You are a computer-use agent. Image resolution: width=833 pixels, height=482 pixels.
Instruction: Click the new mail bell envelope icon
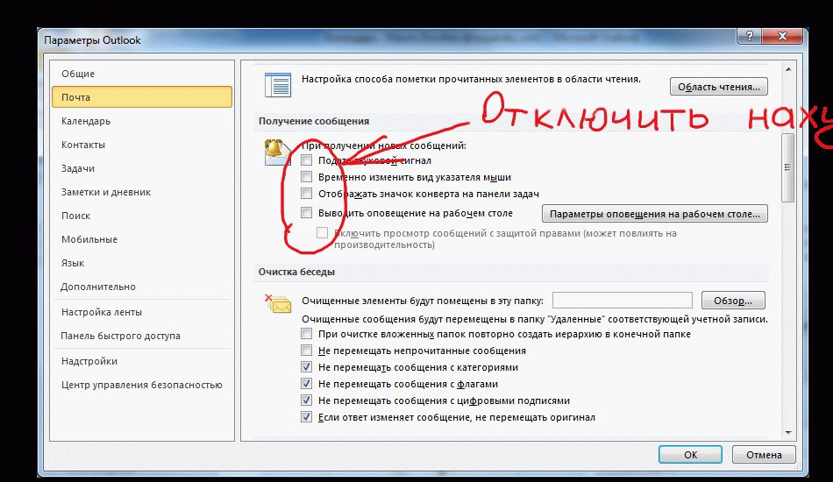pos(277,152)
